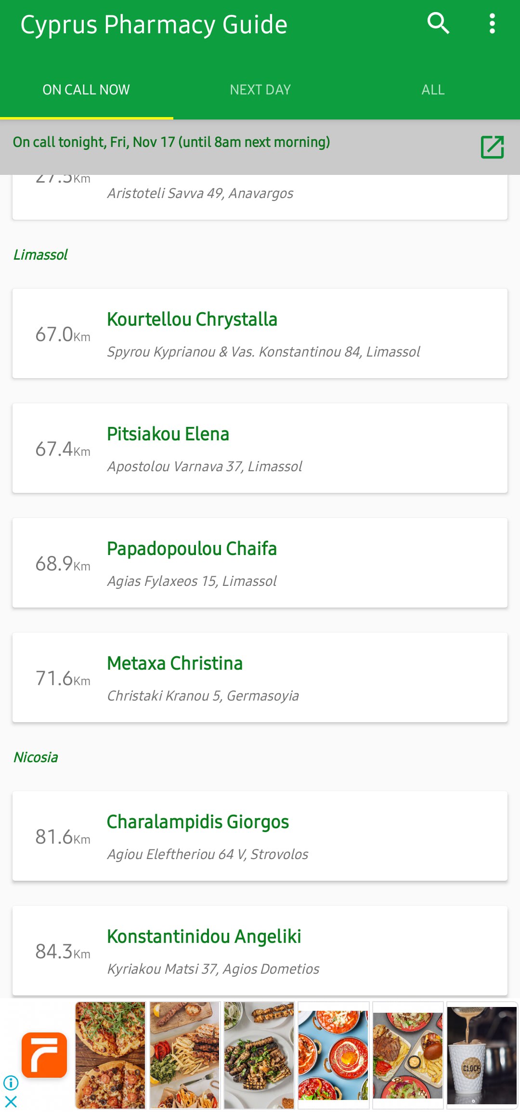This screenshot has width=520, height=1112.
Task: Tap the search magnifier icon
Action: coord(438,23)
